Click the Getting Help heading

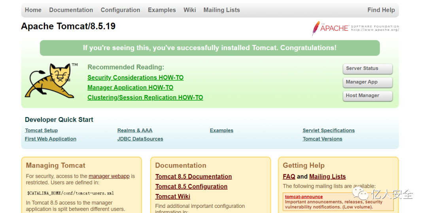303,165
